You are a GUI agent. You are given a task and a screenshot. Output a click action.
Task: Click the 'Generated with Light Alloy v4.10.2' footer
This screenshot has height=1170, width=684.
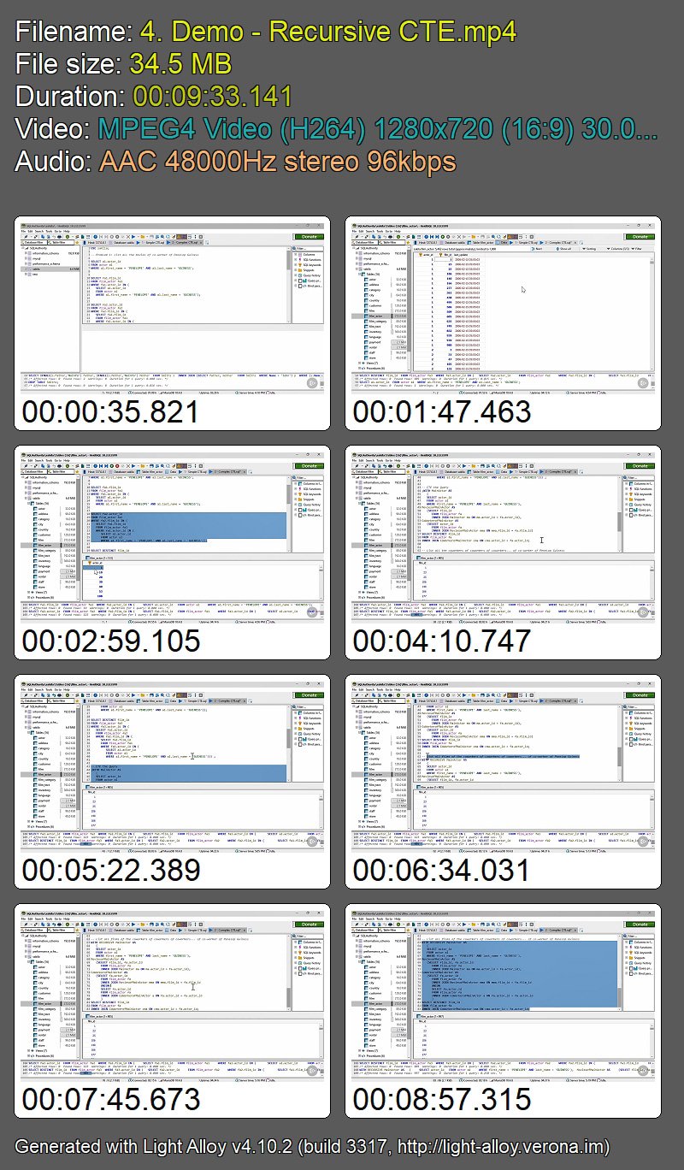pos(312,1145)
